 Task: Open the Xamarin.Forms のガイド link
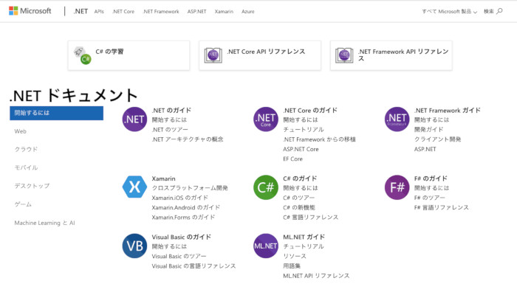coord(183,218)
